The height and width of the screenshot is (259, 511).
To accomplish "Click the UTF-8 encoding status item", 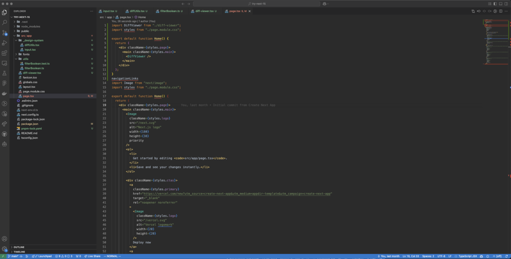I will (x=441, y=256).
